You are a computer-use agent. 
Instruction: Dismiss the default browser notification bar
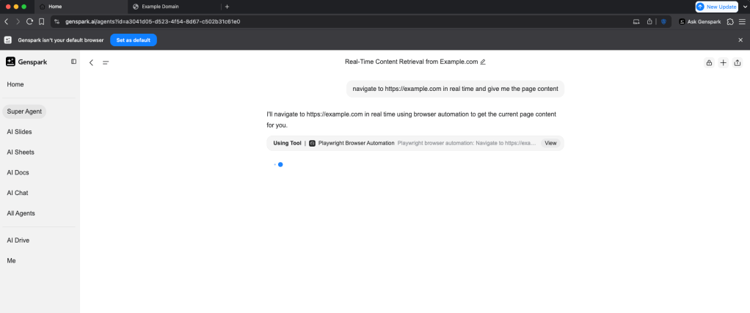pyautogui.click(x=740, y=40)
